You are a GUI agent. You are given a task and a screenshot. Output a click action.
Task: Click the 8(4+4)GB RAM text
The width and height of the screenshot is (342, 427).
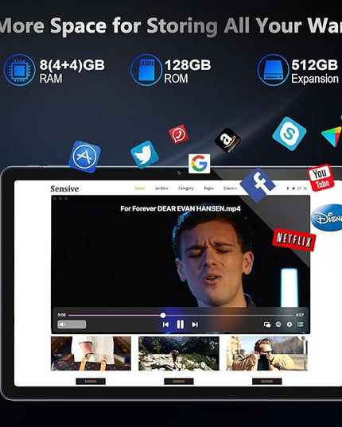coord(72,71)
